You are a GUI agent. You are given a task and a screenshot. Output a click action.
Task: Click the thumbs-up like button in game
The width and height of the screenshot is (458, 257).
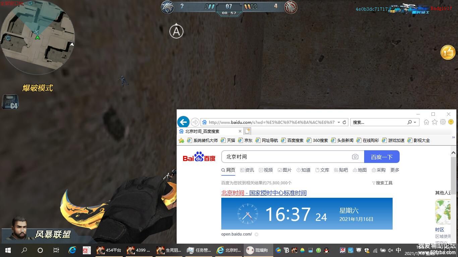pyautogui.click(x=448, y=53)
